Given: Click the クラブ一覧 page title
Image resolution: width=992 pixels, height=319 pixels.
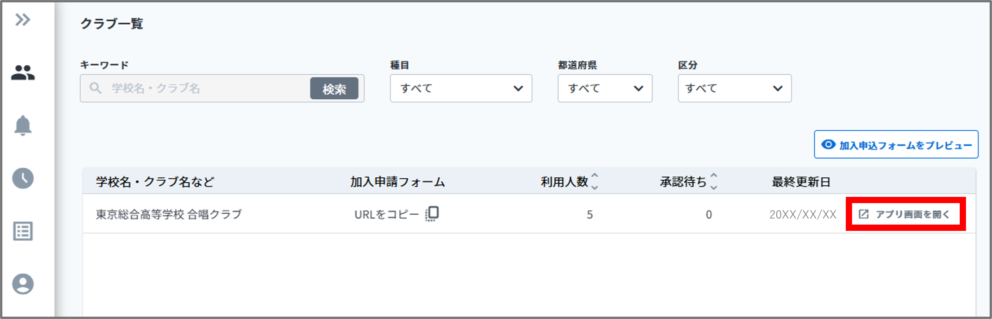Looking at the screenshot, I should pyautogui.click(x=112, y=23).
